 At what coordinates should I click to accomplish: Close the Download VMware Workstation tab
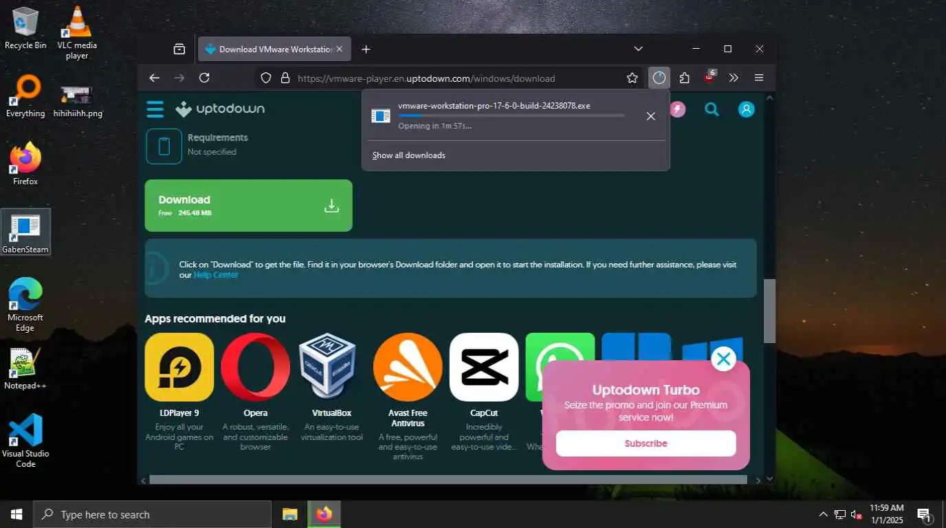[340, 49]
